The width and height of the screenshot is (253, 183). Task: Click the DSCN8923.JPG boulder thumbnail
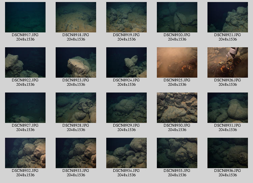click(x=76, y=62)
